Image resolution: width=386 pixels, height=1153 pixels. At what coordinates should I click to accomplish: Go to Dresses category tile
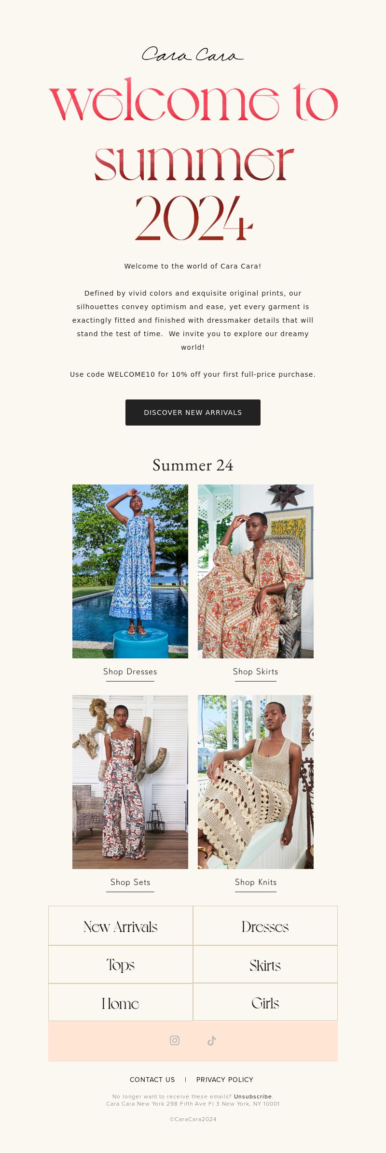coord(265,925)
